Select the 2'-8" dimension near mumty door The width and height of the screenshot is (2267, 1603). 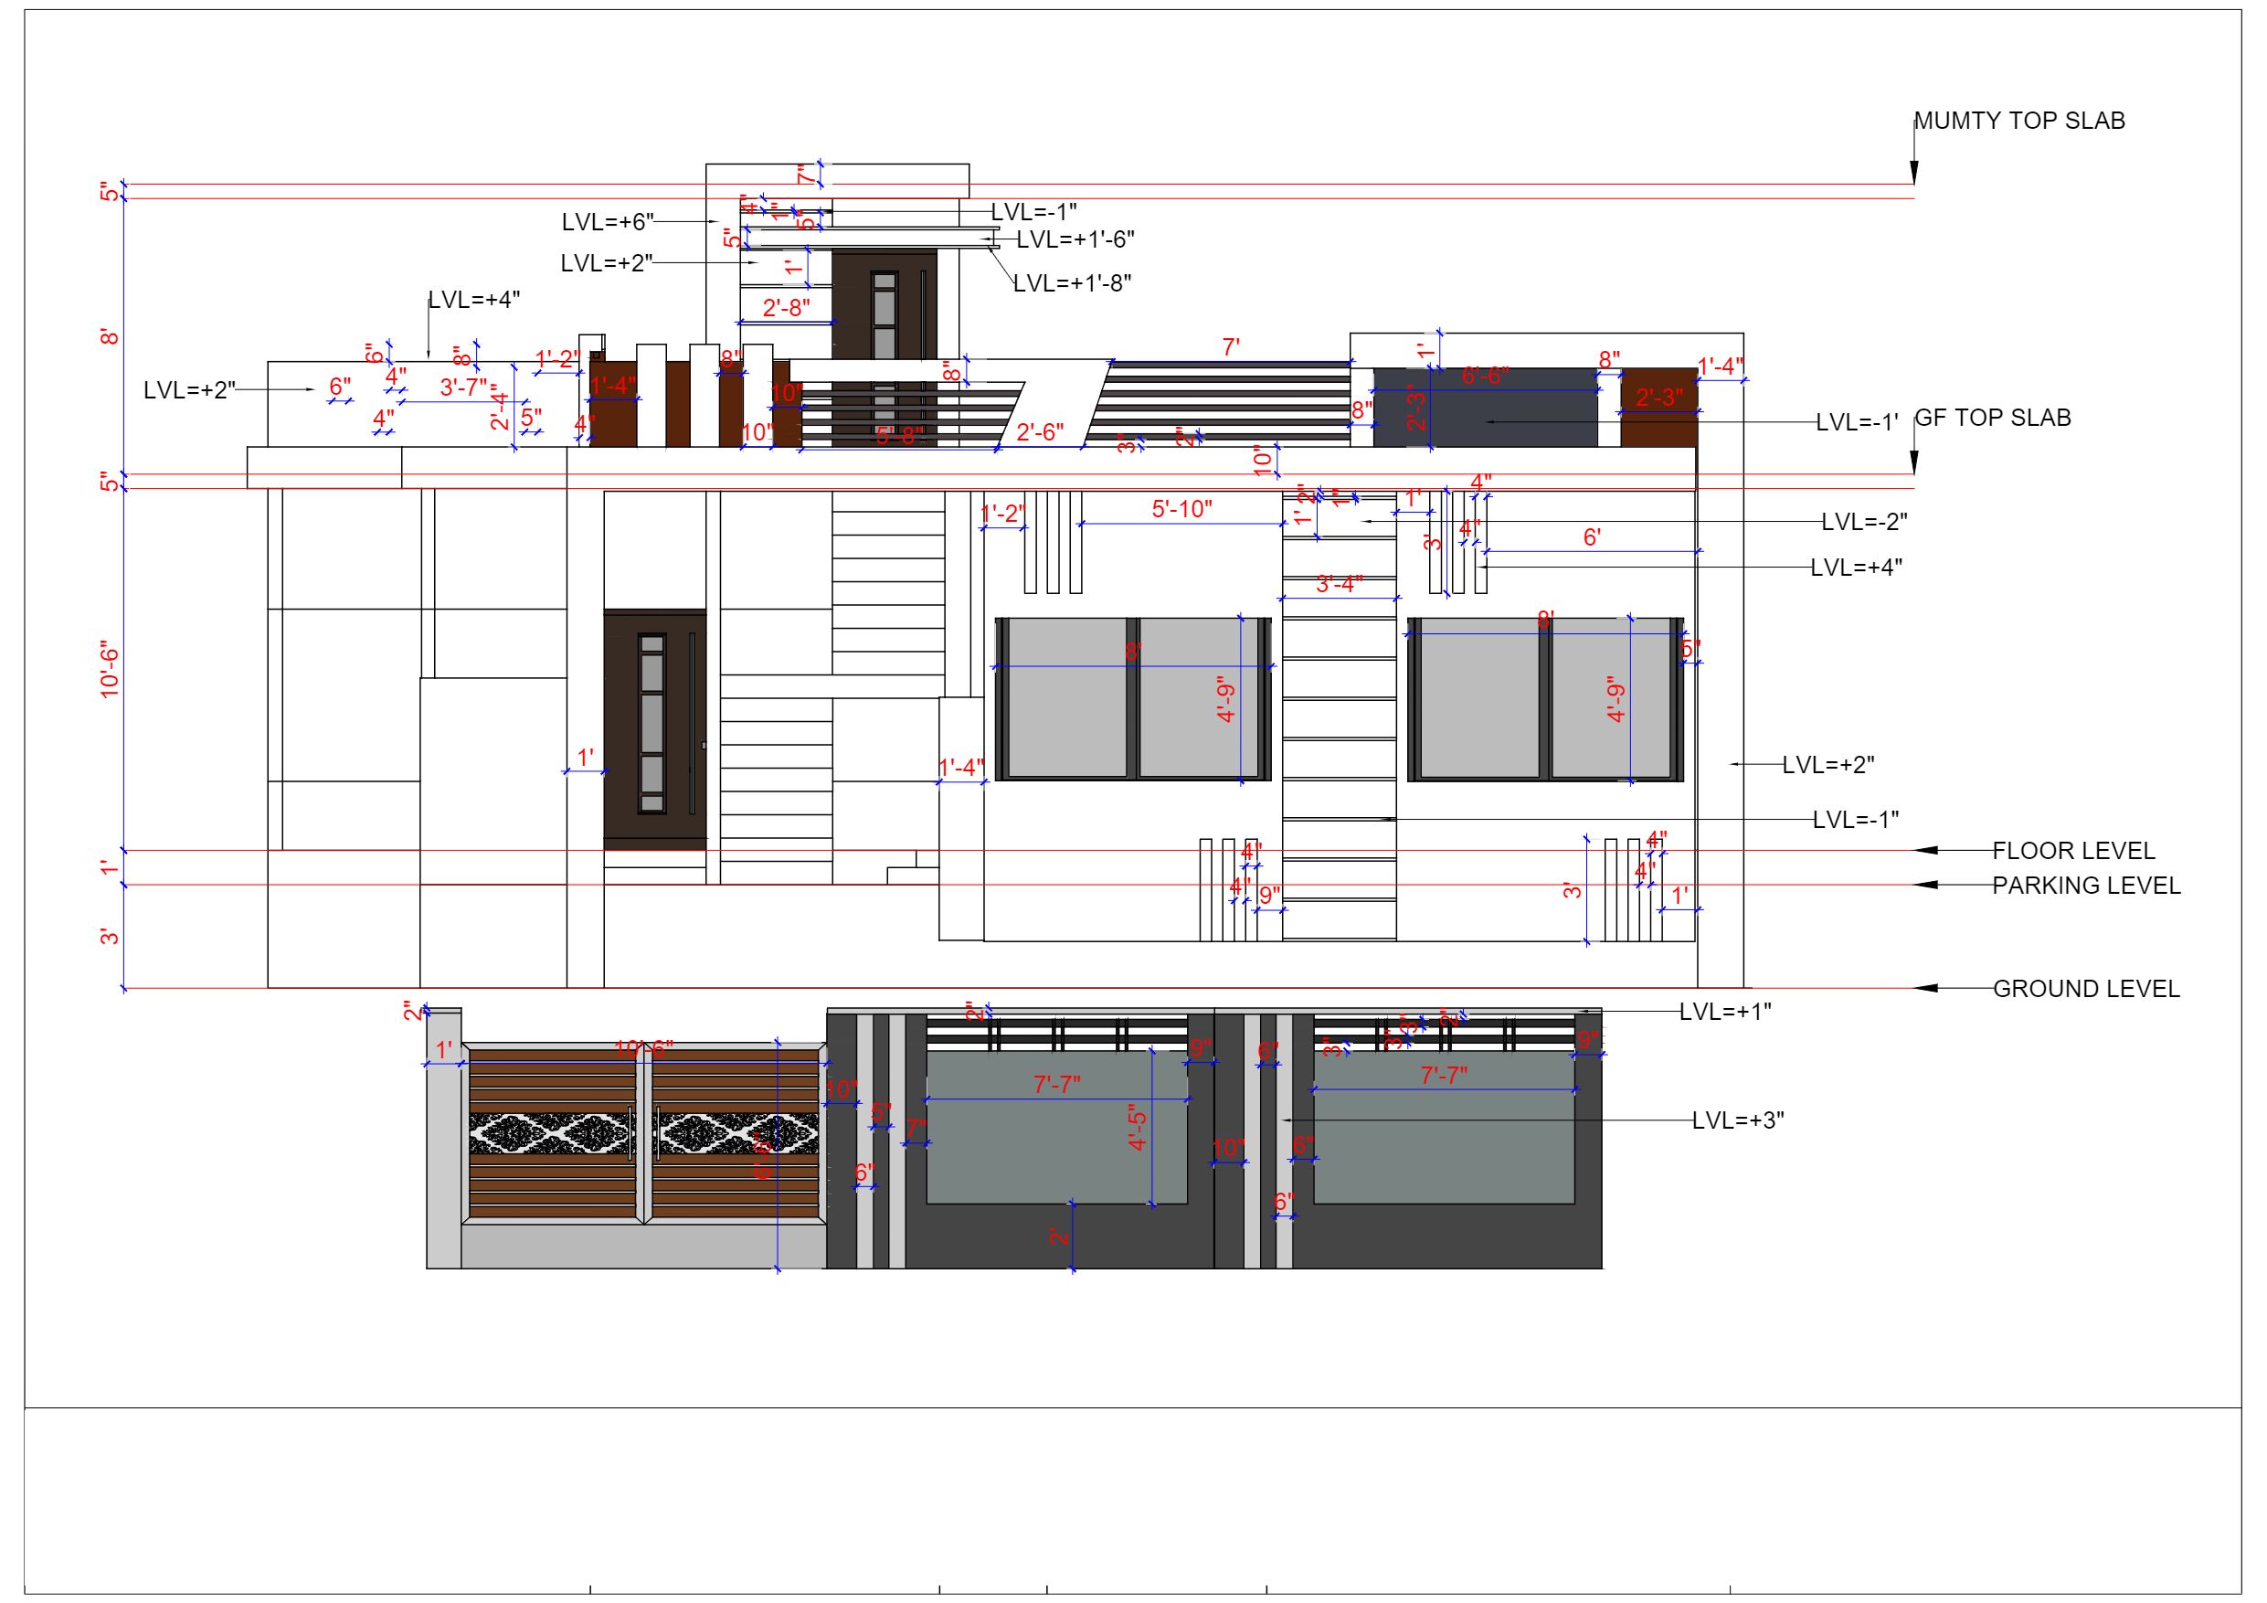point(786,308)
